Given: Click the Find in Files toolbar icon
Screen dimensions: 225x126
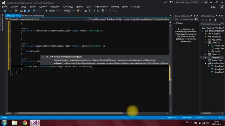Looking at the screenshot, I should point(78,11).
